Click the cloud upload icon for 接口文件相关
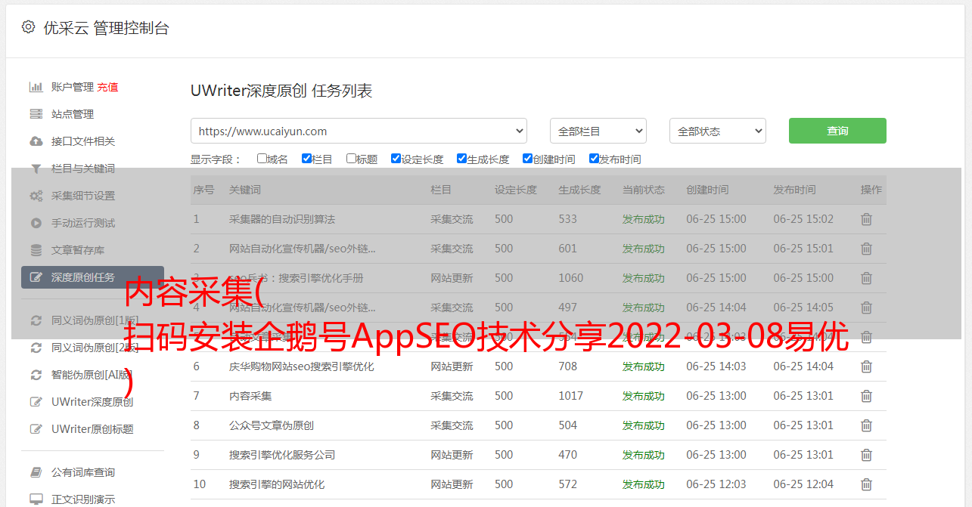The height and width of the screenshot is (507, 972). tap(36, 141)
